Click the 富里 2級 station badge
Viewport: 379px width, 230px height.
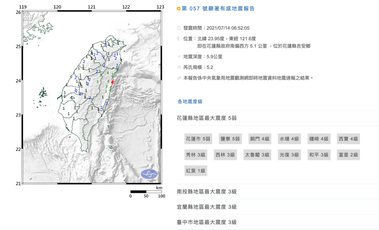point(348,155)
